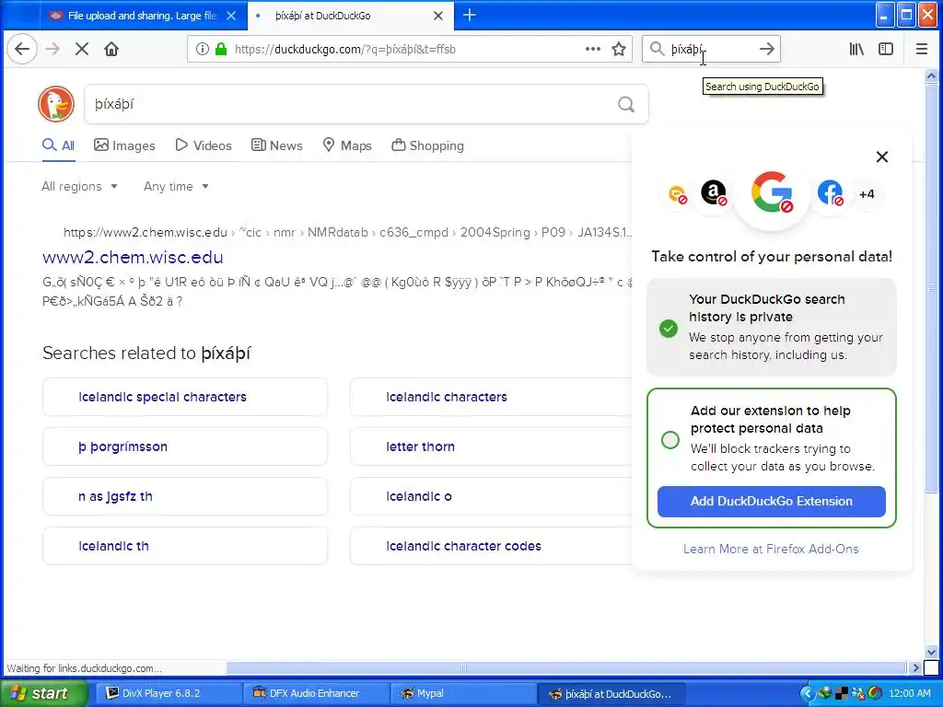This screenshot has height=707, width=943.
Task: Click the result URL breadcrumb text
Action: 347,233
